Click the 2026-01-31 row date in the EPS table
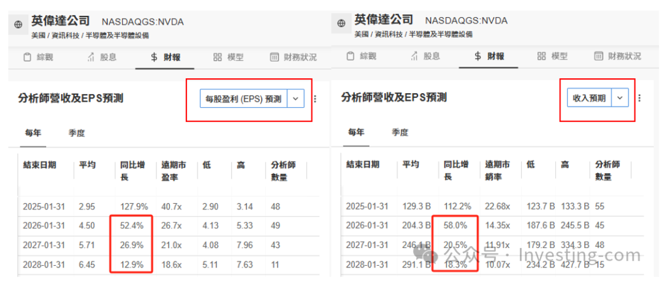 coord(44,226)
